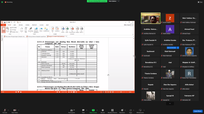This screenshot has height=114, width=204.
Task: Open Zoom Apps
Action: (x=131, y=111)
